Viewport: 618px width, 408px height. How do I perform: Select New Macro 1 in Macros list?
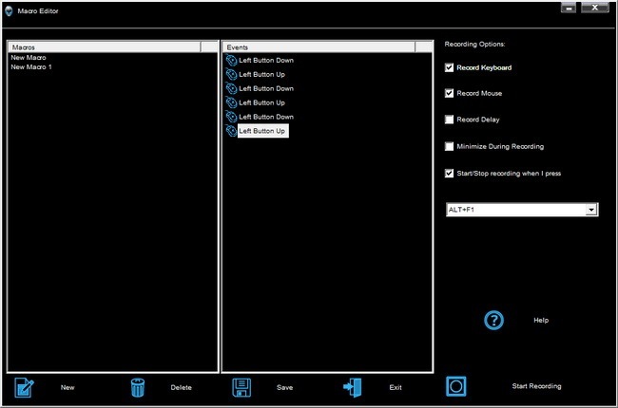[31, 67]
